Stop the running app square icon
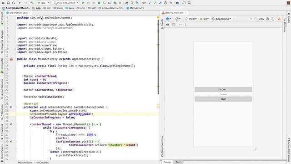Screen dimensions: 291x164 point(120,3)
